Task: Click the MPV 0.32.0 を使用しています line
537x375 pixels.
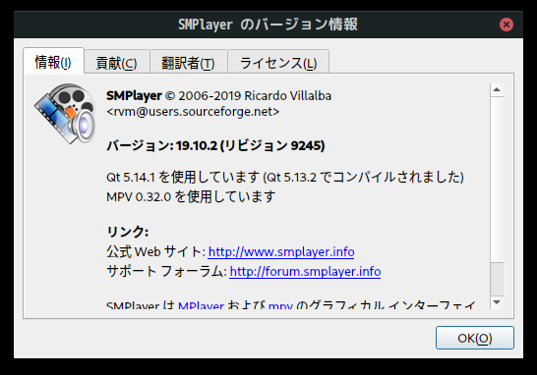Action: 191,196
